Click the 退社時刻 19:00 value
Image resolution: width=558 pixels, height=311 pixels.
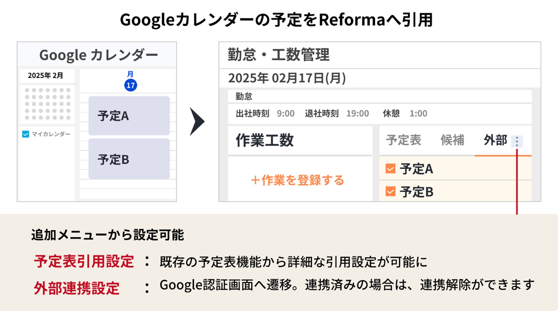(x=357, y=114)
